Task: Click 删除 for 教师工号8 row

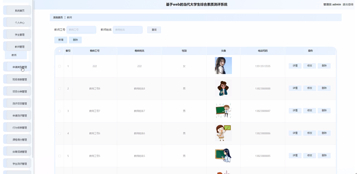Action: [x=324, y=88]
